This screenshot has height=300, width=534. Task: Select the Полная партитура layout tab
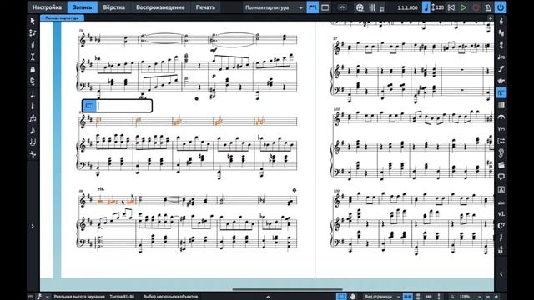(x=62, y=18)
